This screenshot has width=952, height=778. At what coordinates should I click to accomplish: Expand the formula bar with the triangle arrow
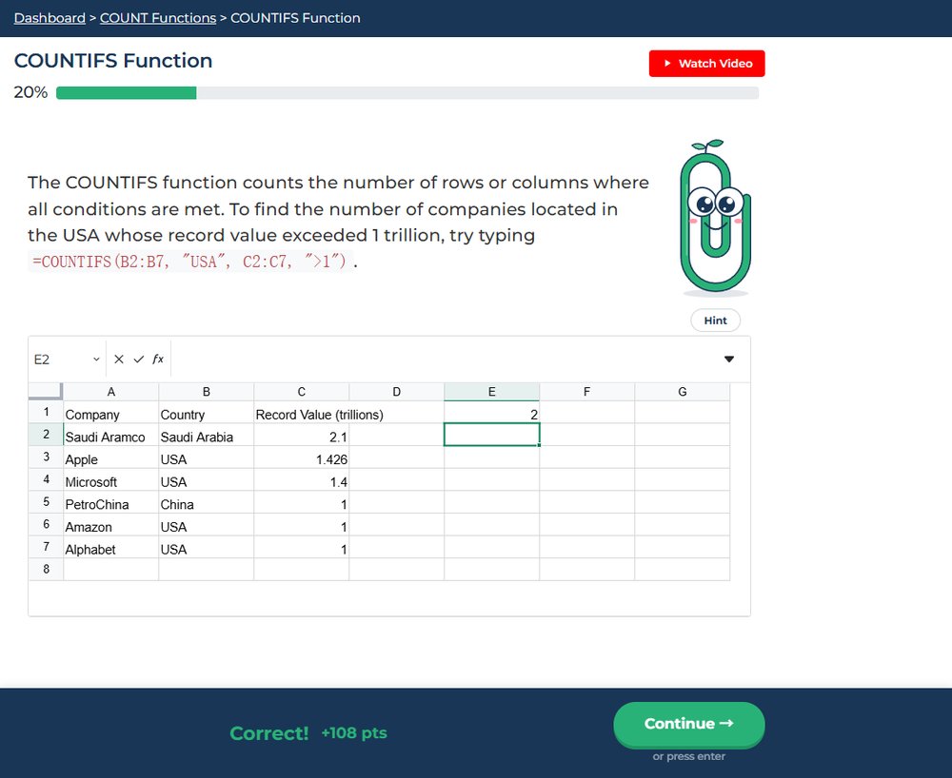tap(729, 359)
